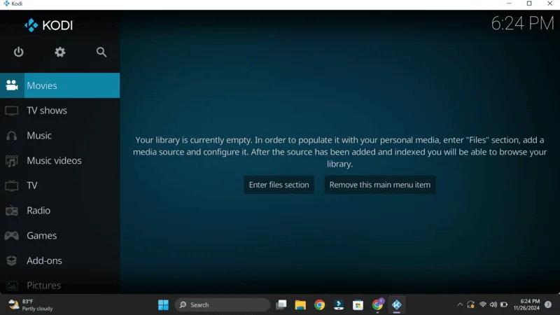Minimize the Kodi window
Viewport: 560px width, 315px height.
(x=509, y=3)
